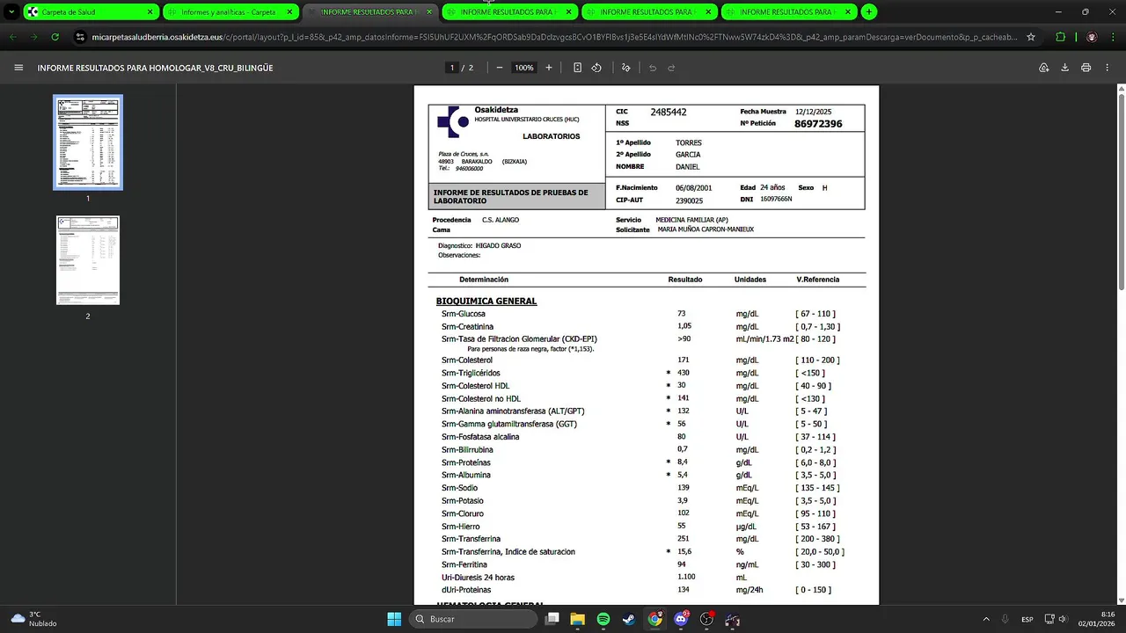This screenshot has height=633, width=1126.
Task: Click the CIC value 2485442
Action: click(x=669, y=113)
